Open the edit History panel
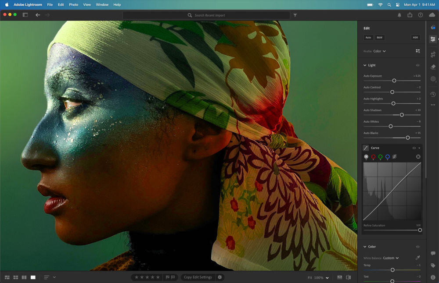The image size is (439, 283). click(x=433, y=94)
